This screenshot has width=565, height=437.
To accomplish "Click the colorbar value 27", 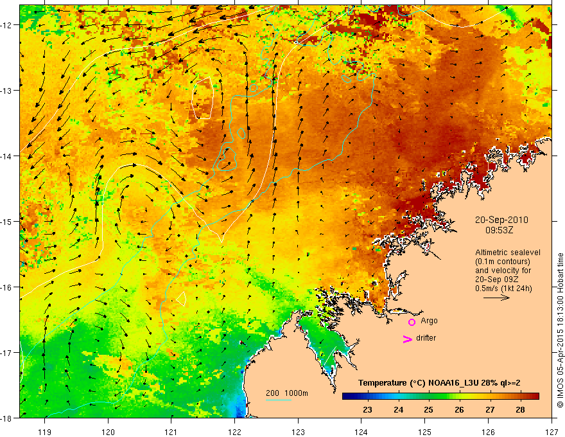I will pyautogui.click(x=490, y=410).
